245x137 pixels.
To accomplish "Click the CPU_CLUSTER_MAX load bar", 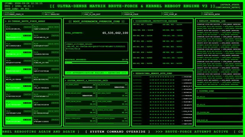I will point(219,114).
